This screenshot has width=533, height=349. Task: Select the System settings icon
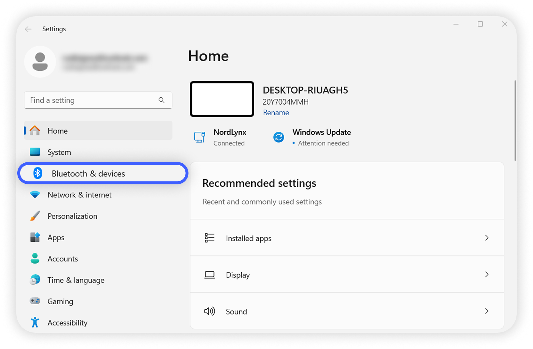35,152
